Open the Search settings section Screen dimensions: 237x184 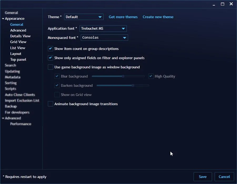[11, 65]
